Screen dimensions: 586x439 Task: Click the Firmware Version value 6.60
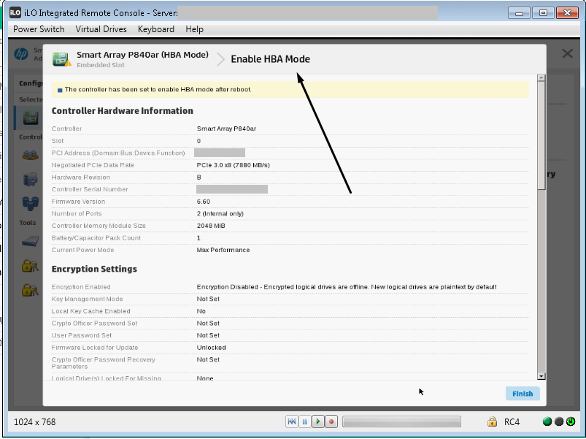pos(204,202)
